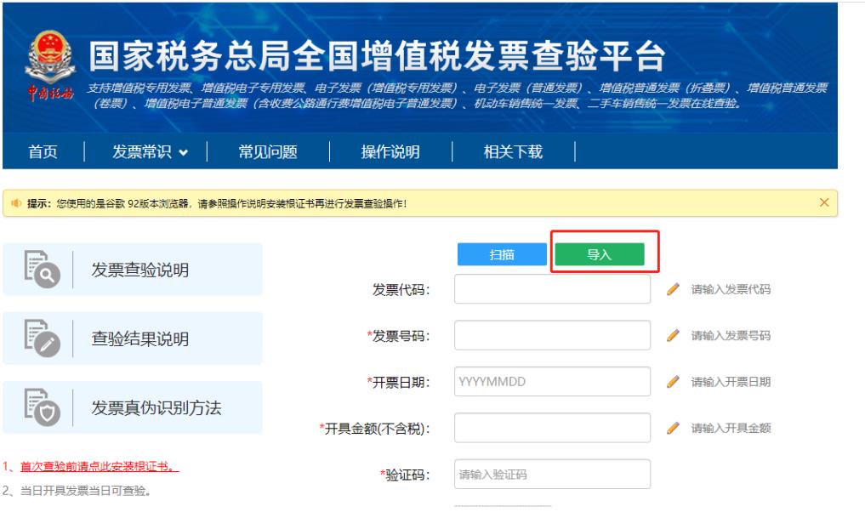Click the 首次查验前请点此安装根证书 link
Viewport: 865px width, 512px height.
(100, 467)
